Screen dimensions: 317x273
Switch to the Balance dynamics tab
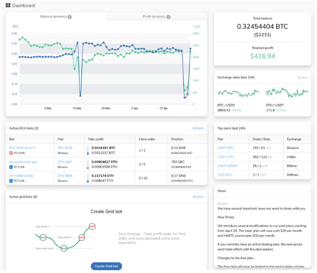pos(56,17)
